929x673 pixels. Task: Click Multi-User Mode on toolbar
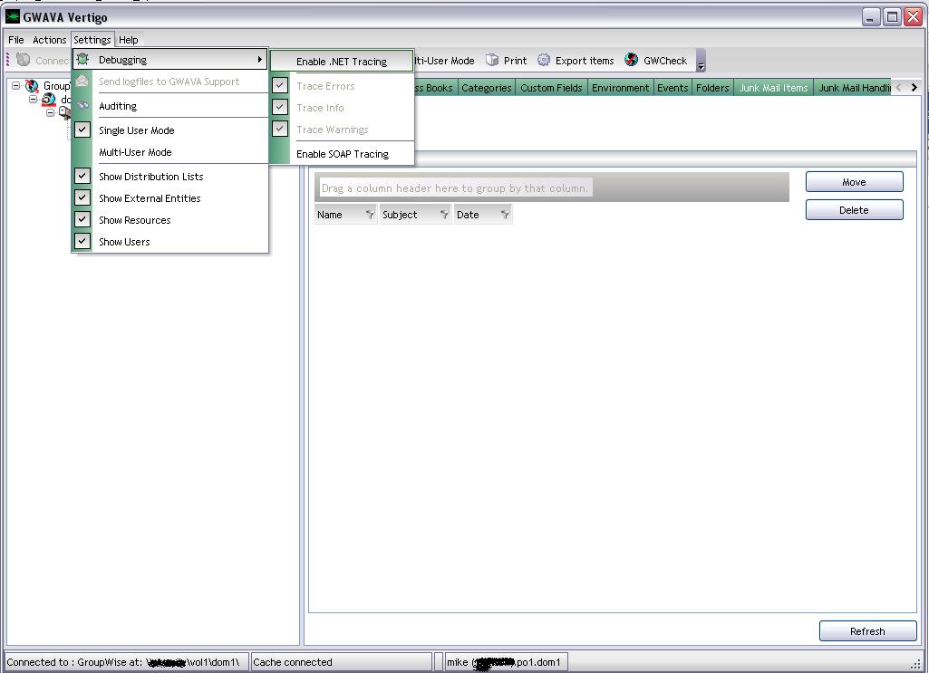444,61
